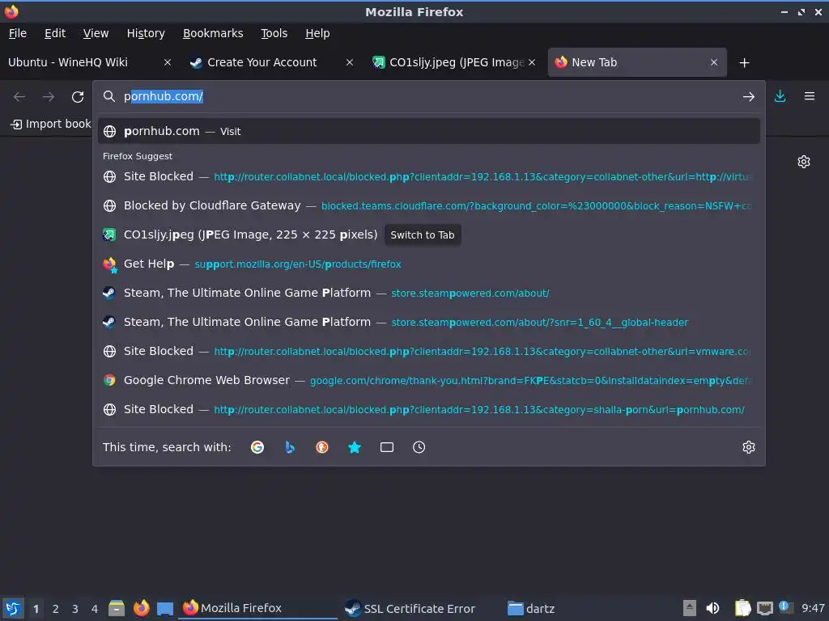Image resolution: width=829 pixels, height=621 pixels.
Task: Search this time with DuckDuckGo
Action: (322, 447)
